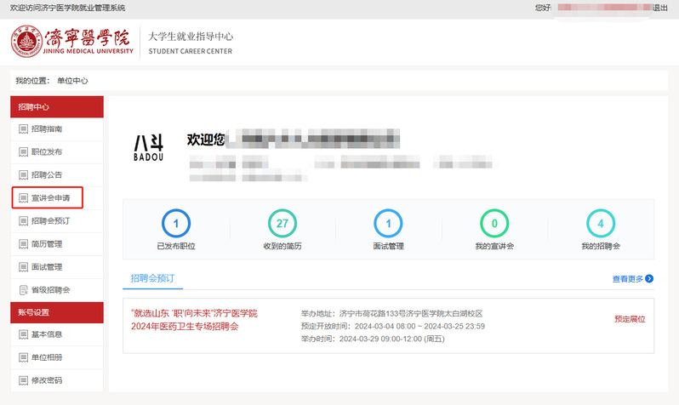
Task: Click the 面试管理 sidebar icon
Action: click(23, 267)
